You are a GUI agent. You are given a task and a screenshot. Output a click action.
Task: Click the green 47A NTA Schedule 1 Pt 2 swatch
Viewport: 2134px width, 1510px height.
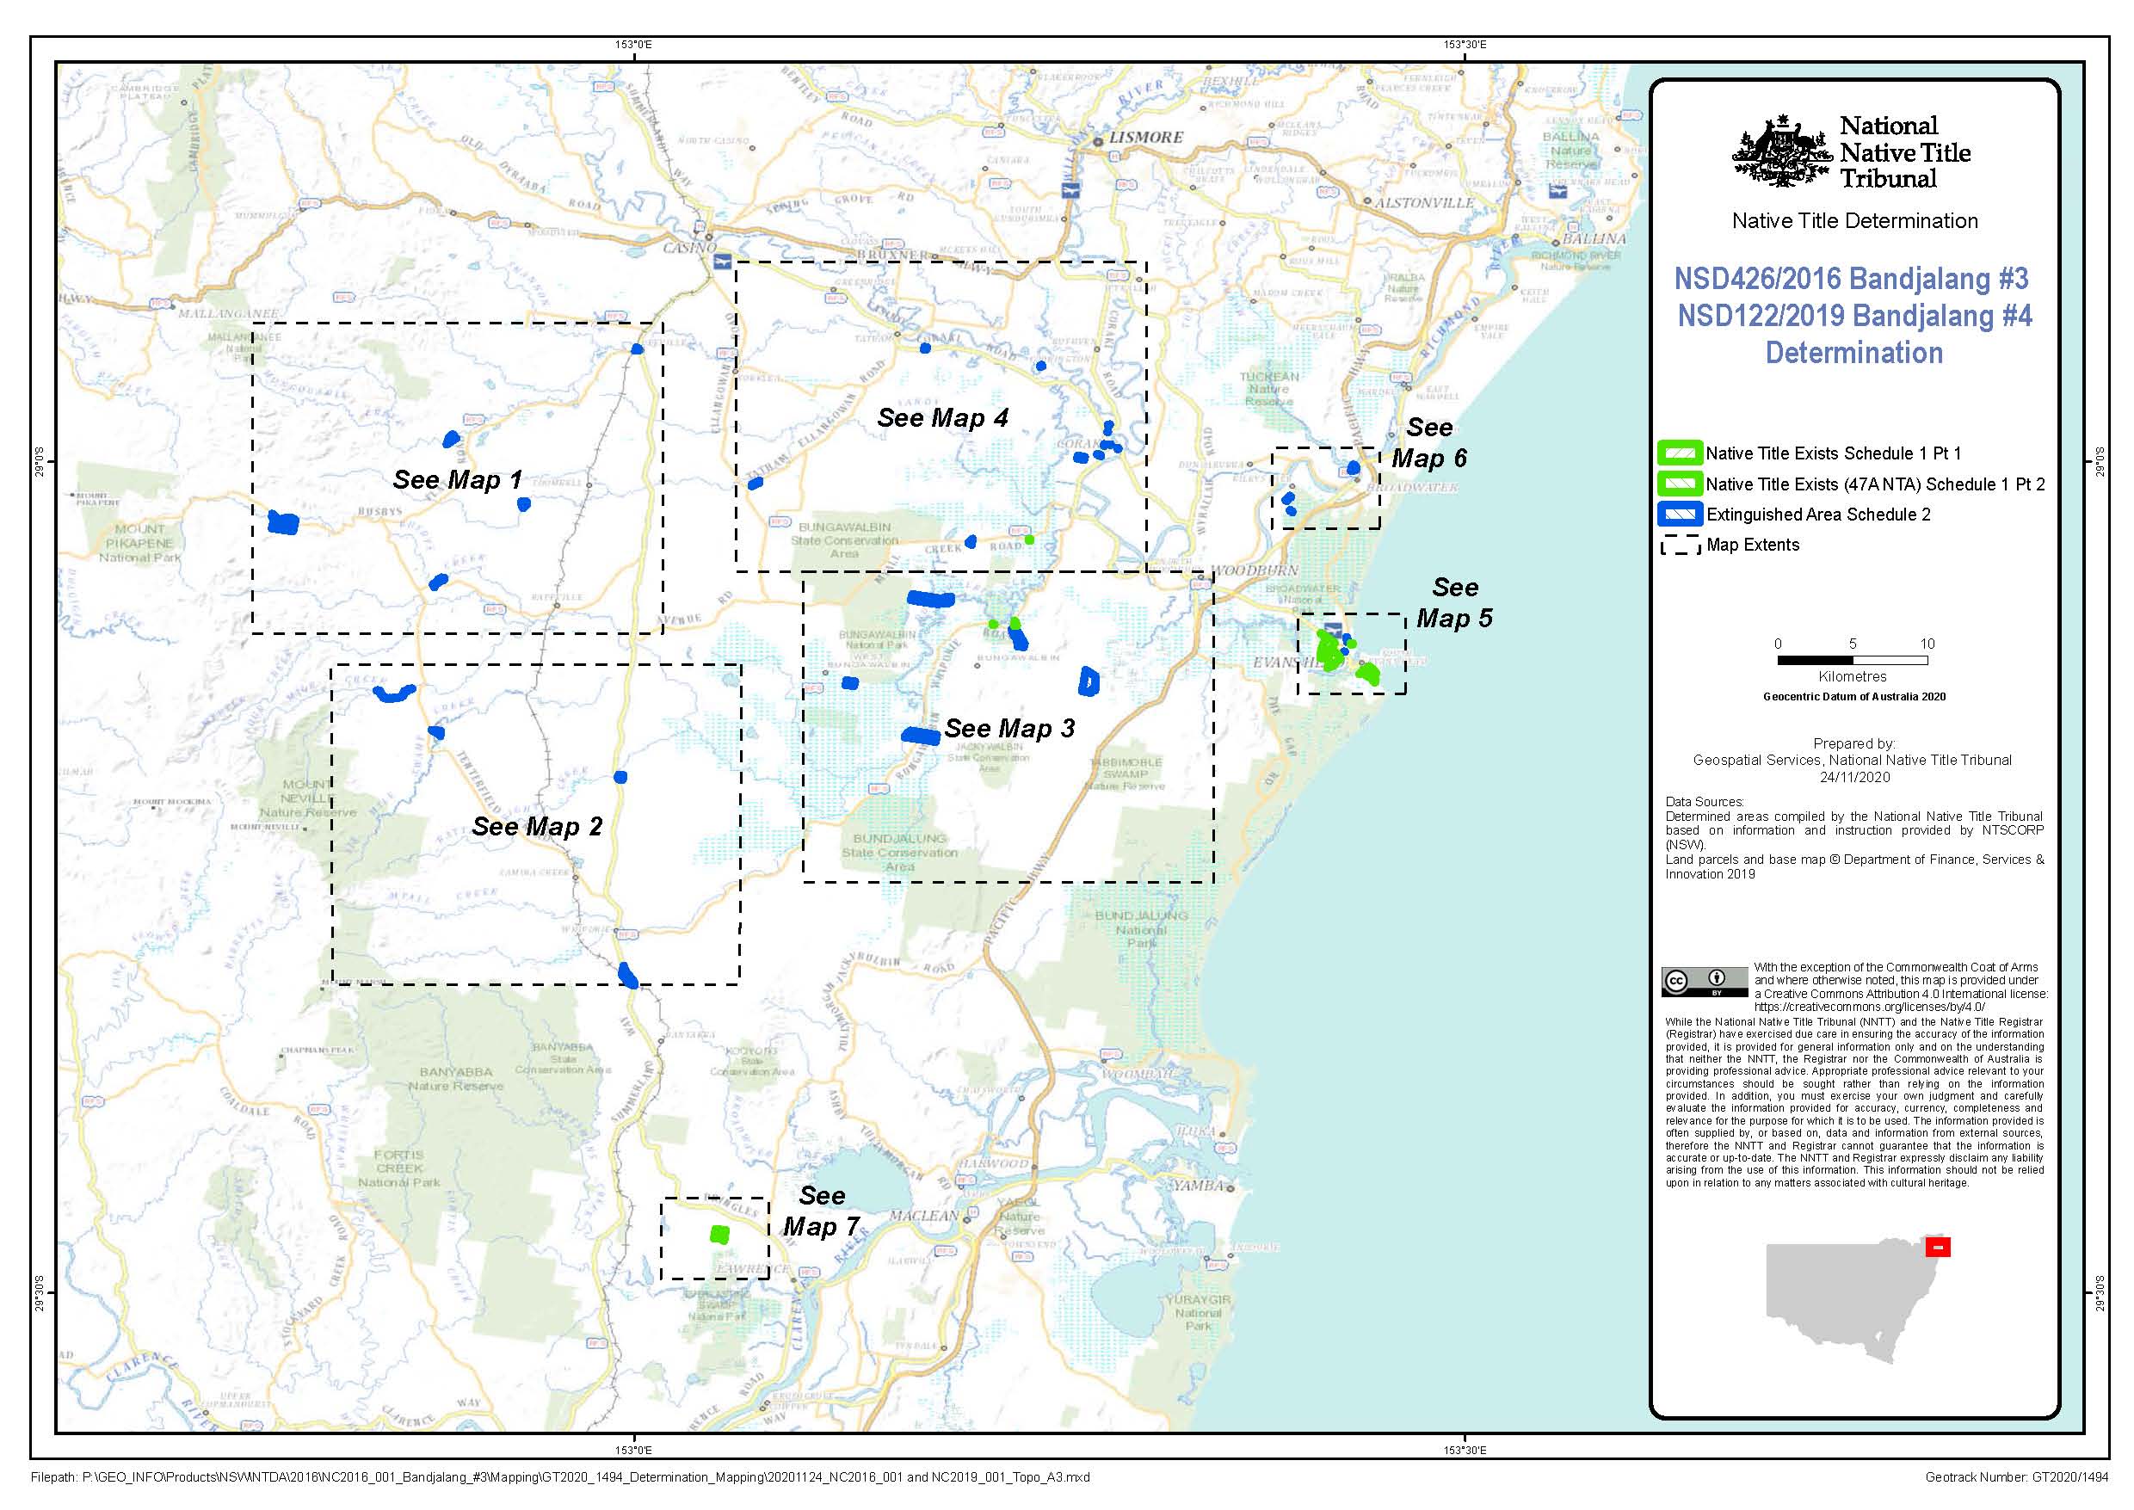(x=1680, y=484)
